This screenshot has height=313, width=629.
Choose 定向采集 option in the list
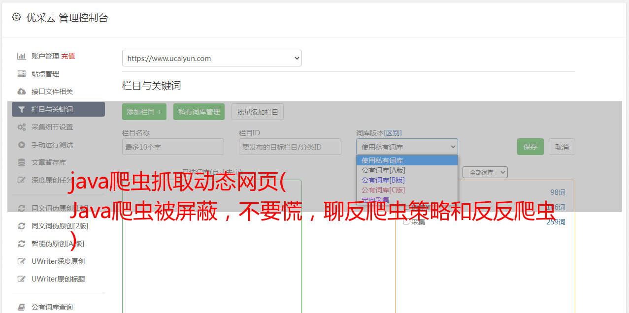pos(407,200)
